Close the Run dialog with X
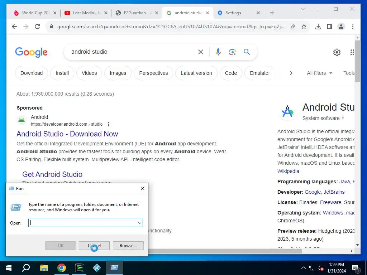367x275 pixels. tap(143, 188)
